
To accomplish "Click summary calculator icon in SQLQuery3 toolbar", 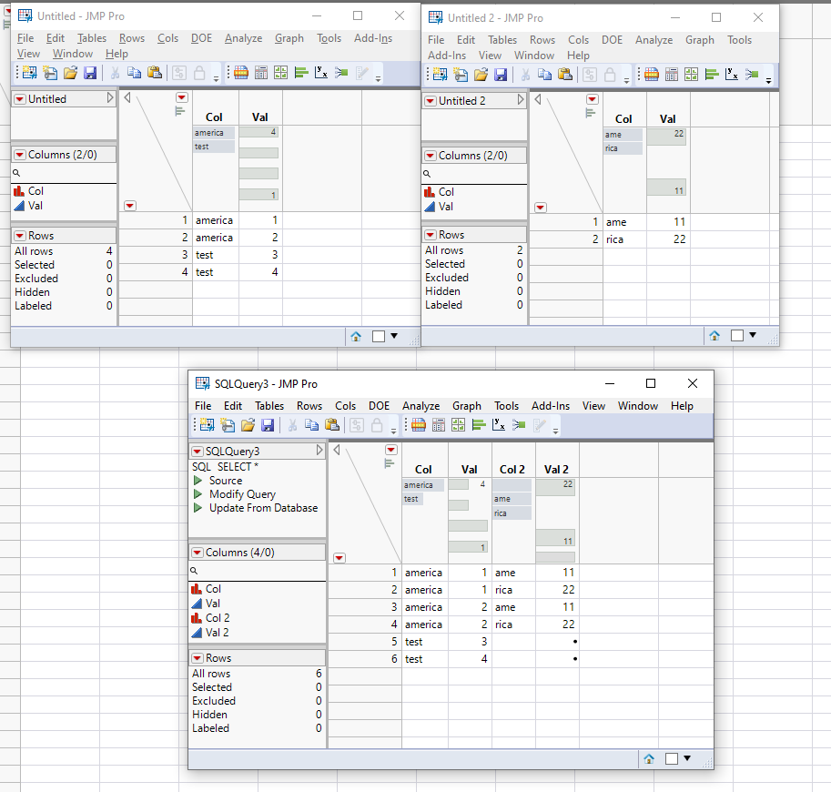I will click(439, 424).
